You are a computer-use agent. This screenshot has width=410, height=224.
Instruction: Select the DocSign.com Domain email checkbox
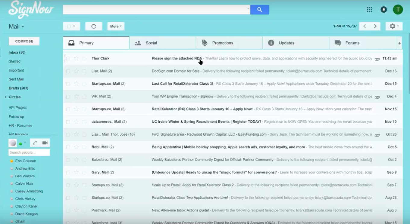pyautogui.click(x=68, y=71)
